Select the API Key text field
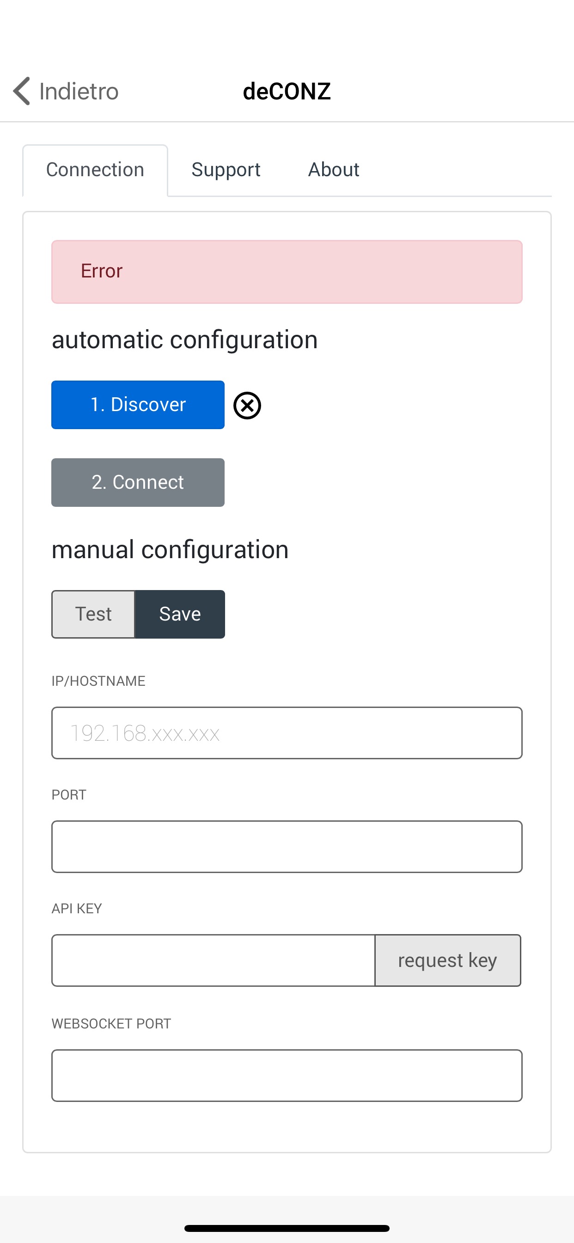The width and height of the screenshot is (574, 1243). click(213, 960)
